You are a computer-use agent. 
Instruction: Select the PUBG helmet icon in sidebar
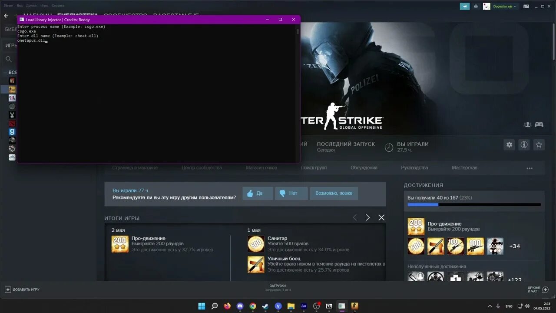12,140
